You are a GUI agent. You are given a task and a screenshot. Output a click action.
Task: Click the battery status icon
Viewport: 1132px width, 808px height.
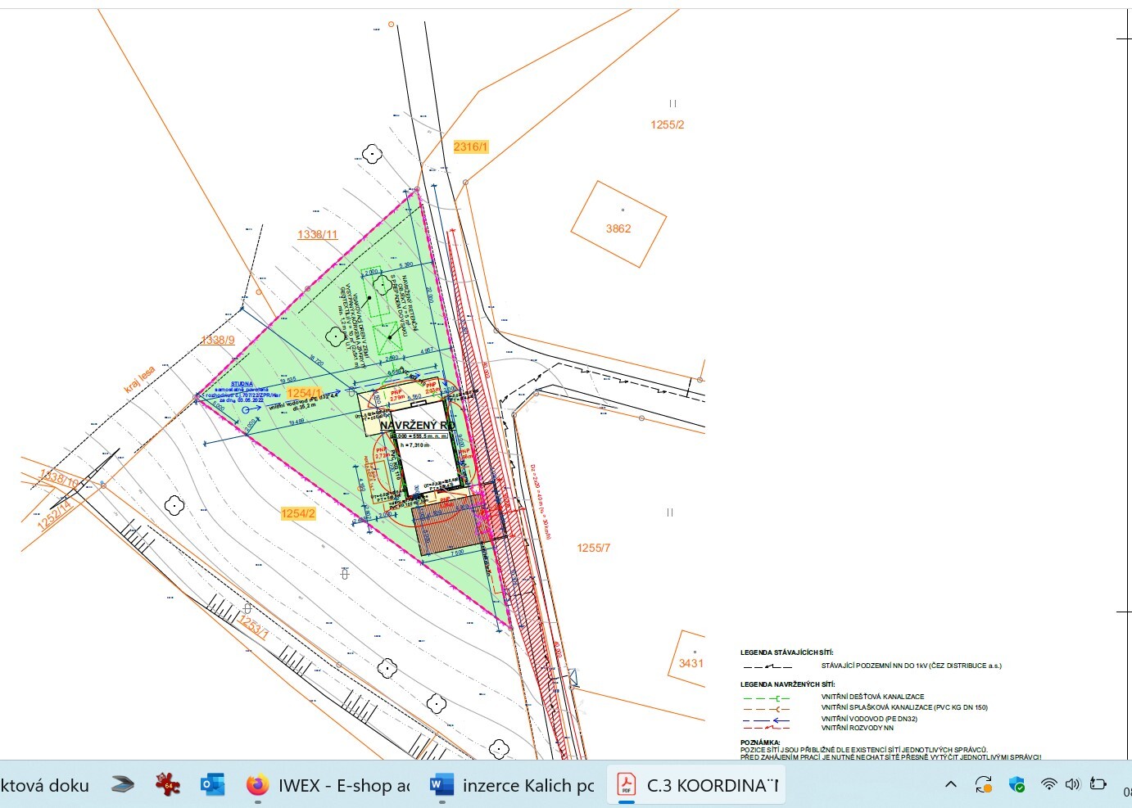click(x=1098, y=784)
